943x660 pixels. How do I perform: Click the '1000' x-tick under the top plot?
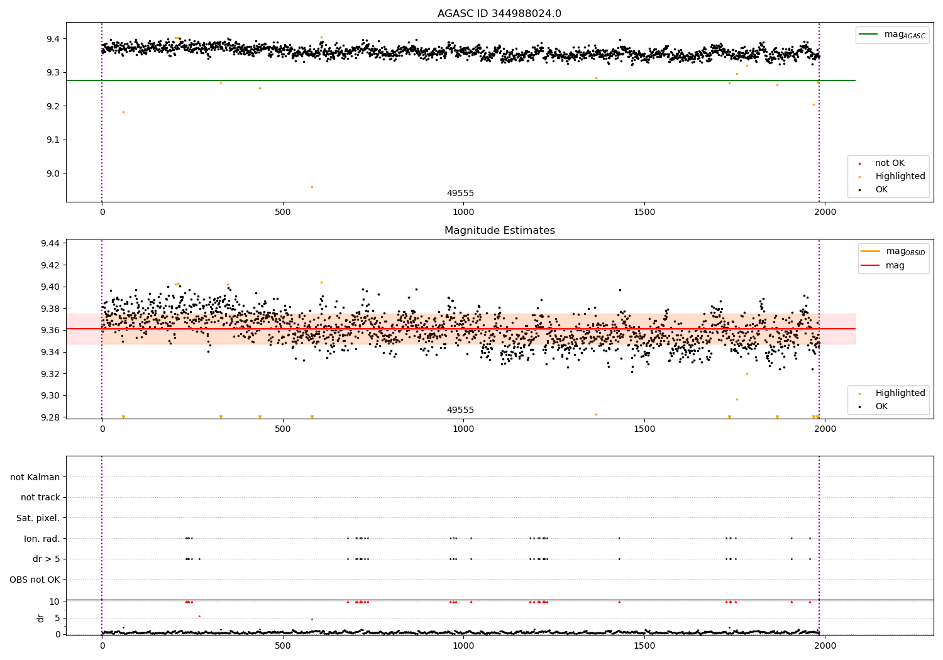(463, 212)
